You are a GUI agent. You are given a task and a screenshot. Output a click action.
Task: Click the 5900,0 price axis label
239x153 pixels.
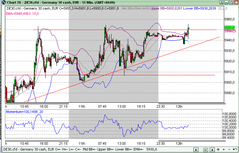(x=229, y=82)
